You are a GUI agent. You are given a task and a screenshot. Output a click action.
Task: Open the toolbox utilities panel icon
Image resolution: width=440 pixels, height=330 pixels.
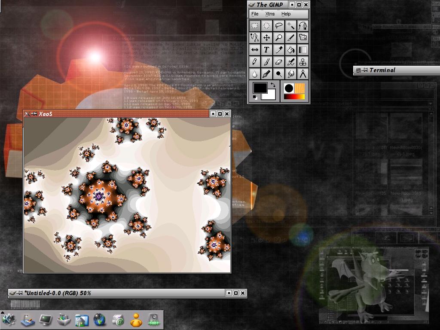[64, 320]
